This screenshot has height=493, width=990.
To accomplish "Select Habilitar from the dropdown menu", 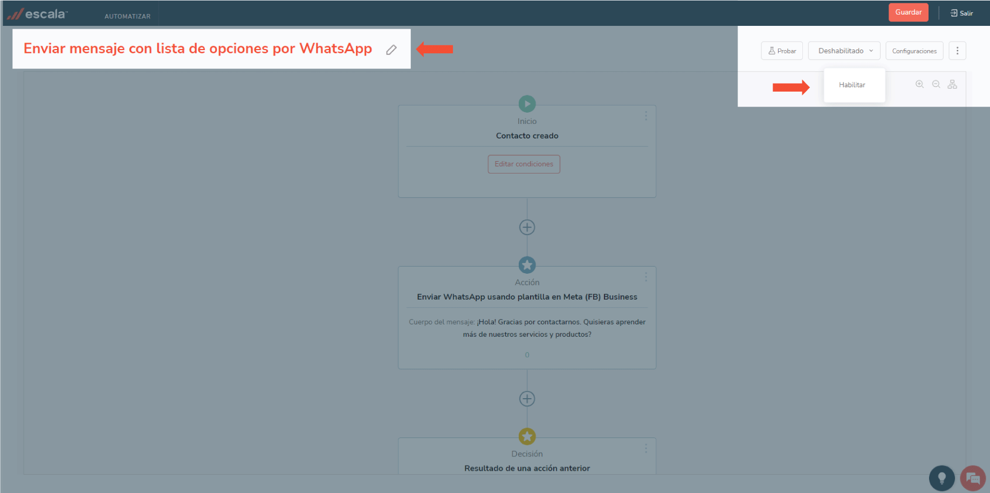I will click(x=852, y=85).
